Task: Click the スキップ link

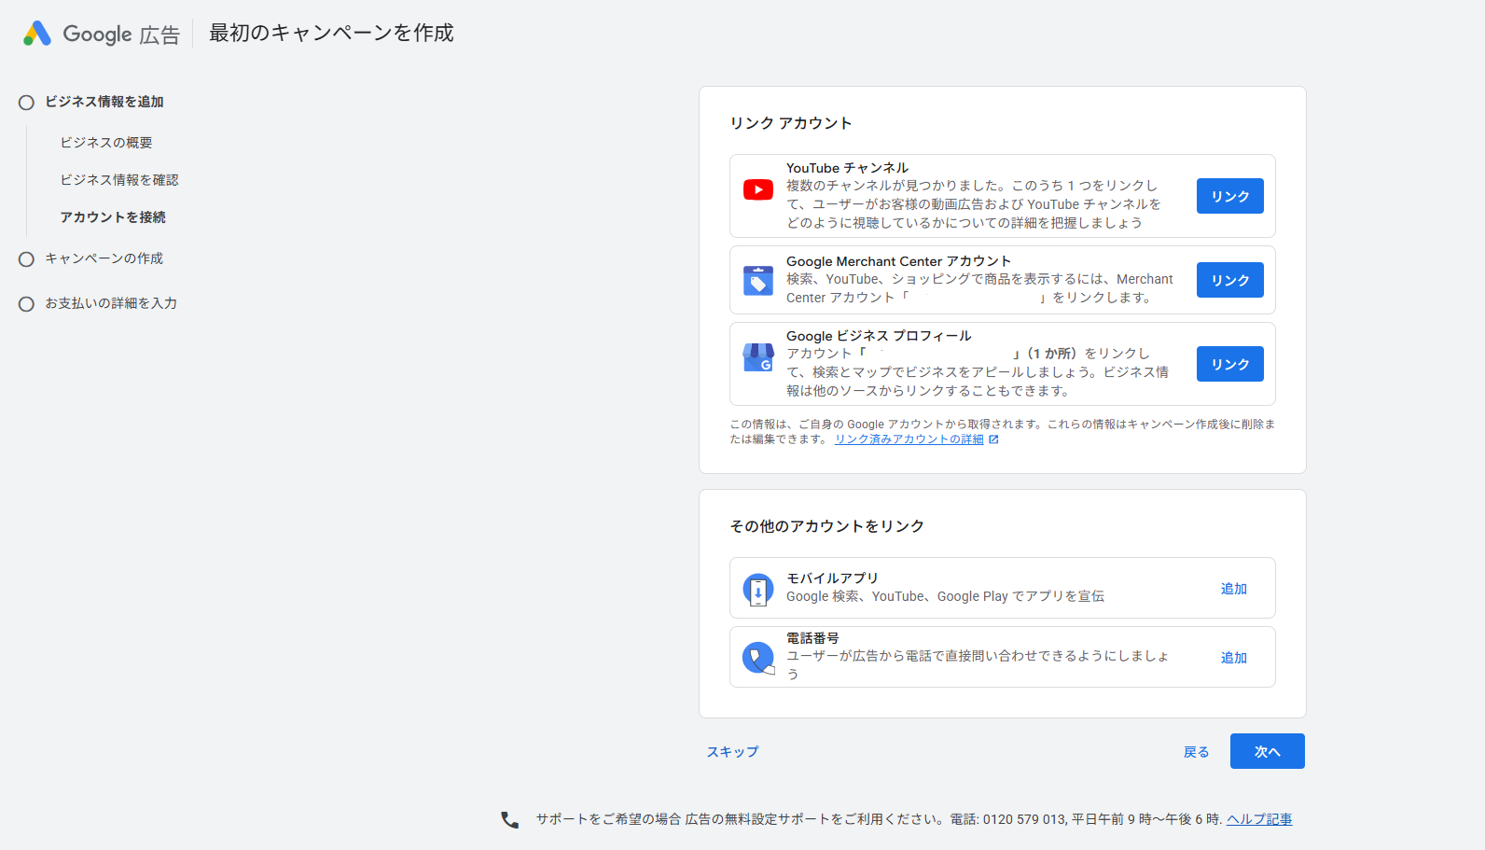Action: (x=732, y=751)
